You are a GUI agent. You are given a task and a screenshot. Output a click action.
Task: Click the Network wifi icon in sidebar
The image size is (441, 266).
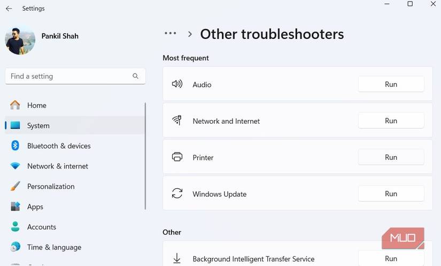point(16,166)
